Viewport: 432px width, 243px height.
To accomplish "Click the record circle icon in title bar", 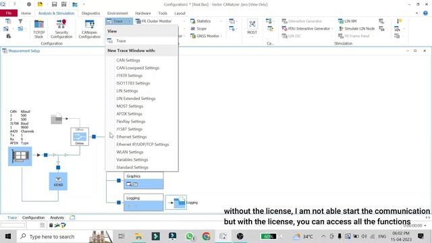I will (29, 5).
